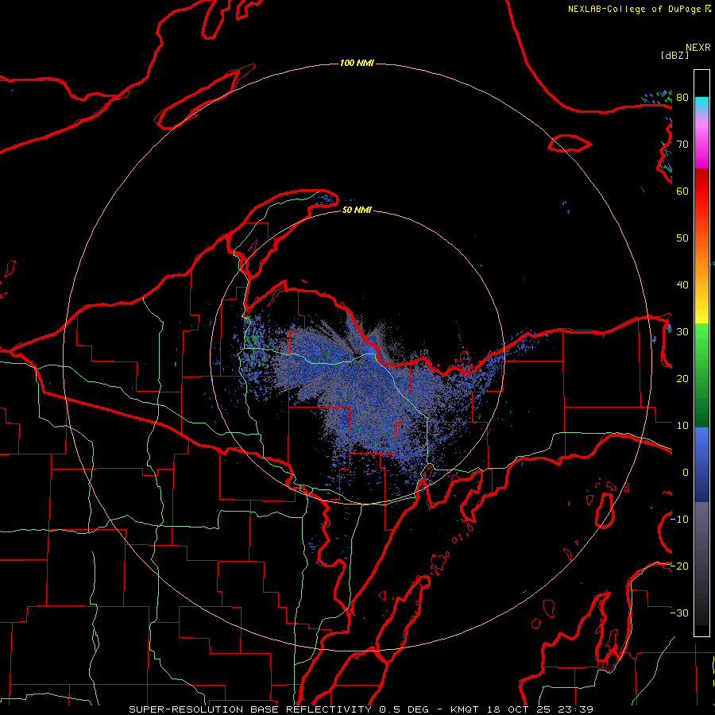Click the [dBZ] unit label

(674, 55)
